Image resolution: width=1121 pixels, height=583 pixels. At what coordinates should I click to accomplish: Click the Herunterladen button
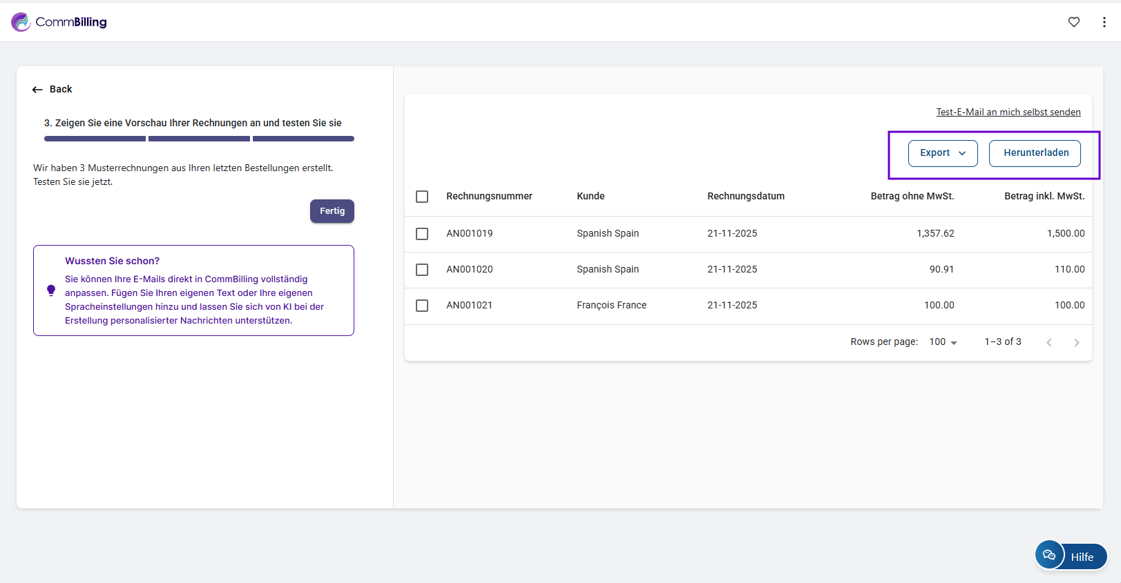point(1035,153)
